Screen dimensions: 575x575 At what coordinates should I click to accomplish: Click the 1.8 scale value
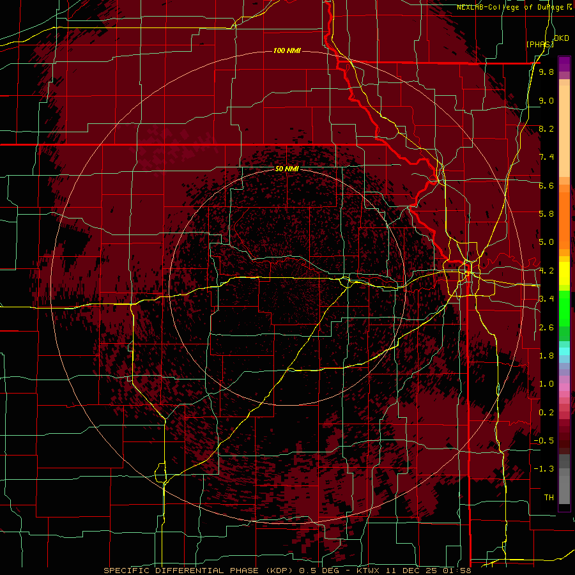[x=546, y=356]
